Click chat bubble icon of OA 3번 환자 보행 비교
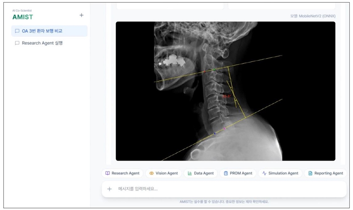 17,31
